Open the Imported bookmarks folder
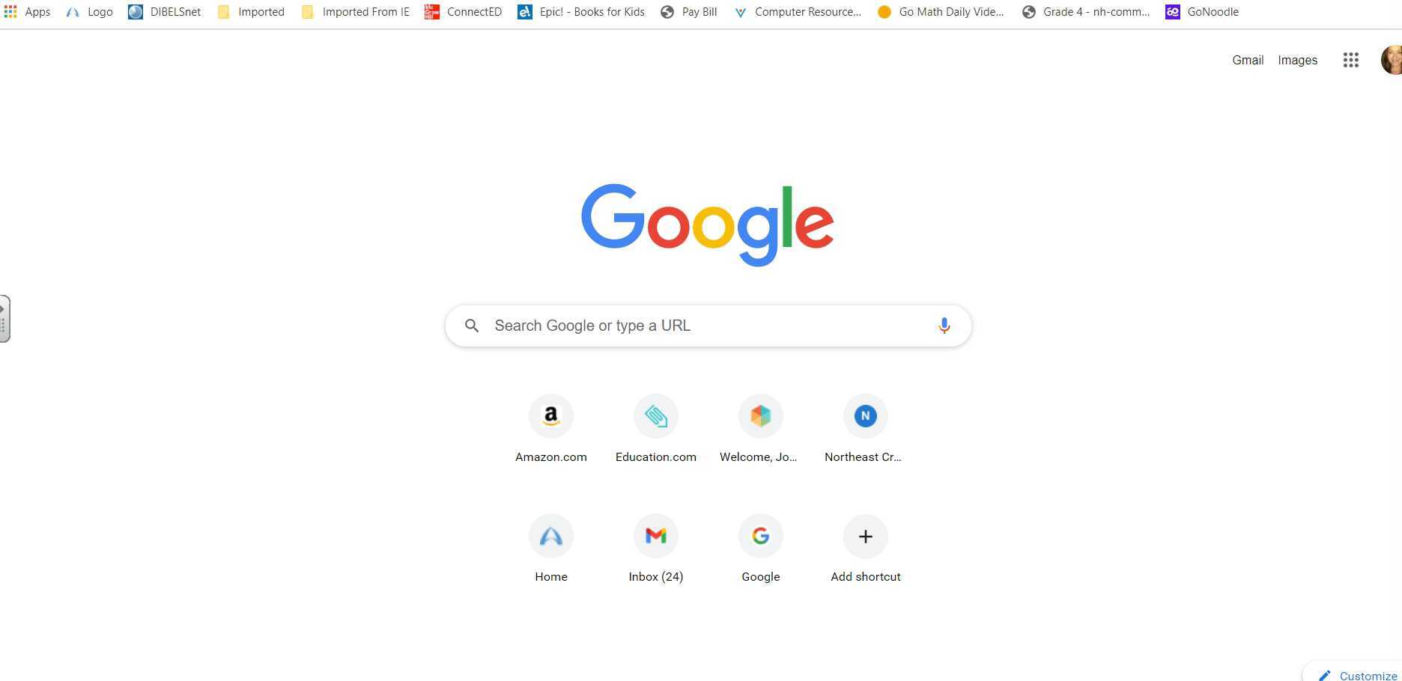Screen dimensions: 1402x681 pos(251,12)
